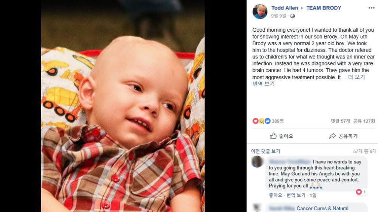Click the 9월 9일 post date
The height and width of the screenshot is (212, 378).
point(279,16)
